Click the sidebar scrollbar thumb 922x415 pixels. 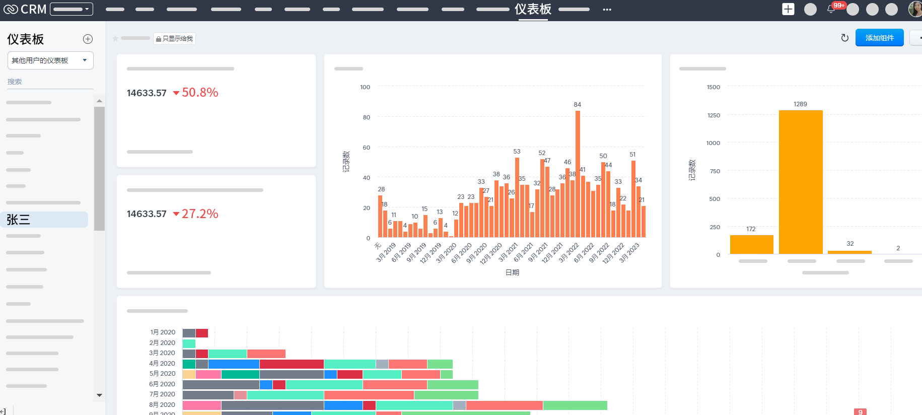point(99,169)
